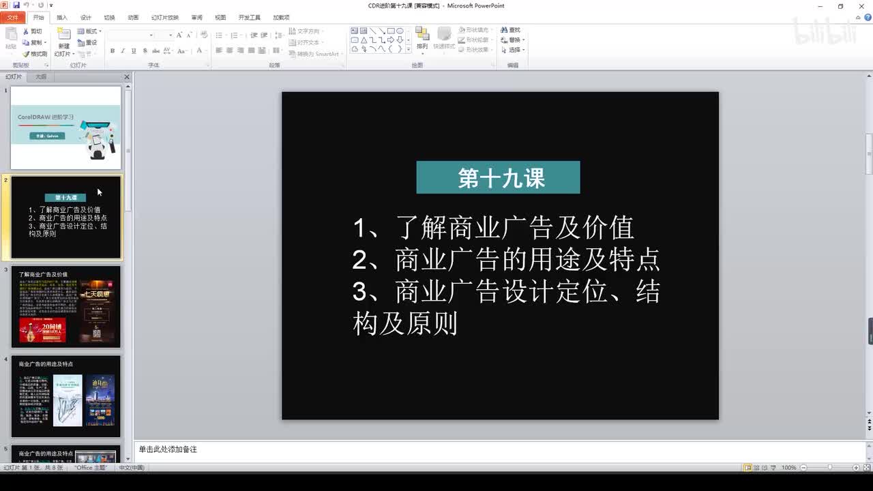Image resolution: width=873 pixels, height=491 pixels.
Task: Click the Reset (重设) slide button
Action: coord(87,42)
